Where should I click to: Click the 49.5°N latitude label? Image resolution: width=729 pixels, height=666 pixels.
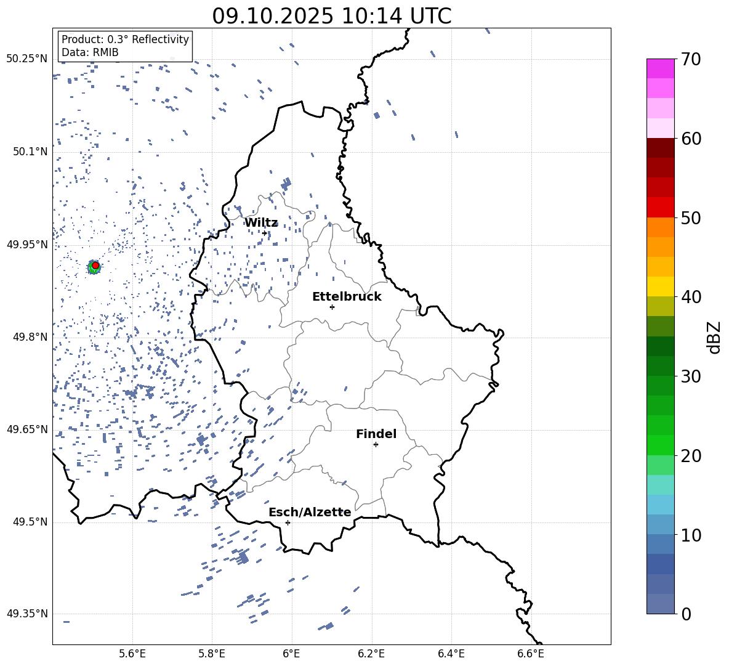click(30, 522)
